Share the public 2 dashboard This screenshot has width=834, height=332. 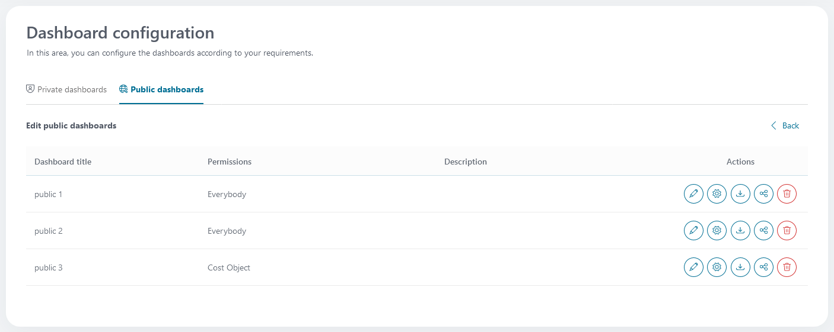click(763, 230)
